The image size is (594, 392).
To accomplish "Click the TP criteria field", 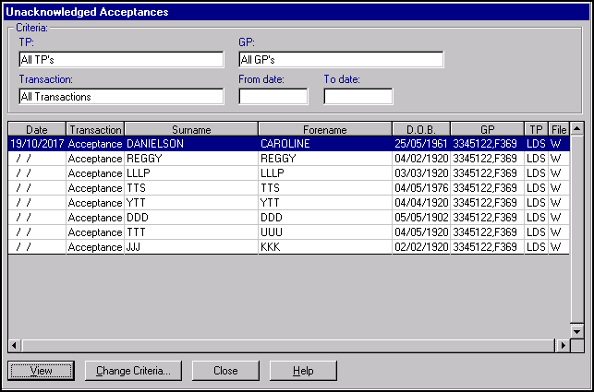I will pyautogui.click(x=121, y=60).
